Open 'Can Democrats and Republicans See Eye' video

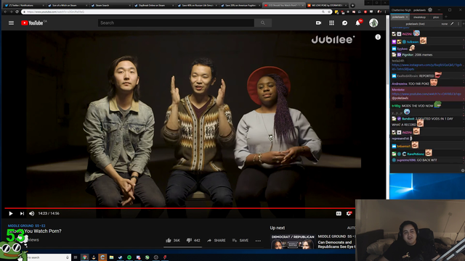(x=336, y=244)
